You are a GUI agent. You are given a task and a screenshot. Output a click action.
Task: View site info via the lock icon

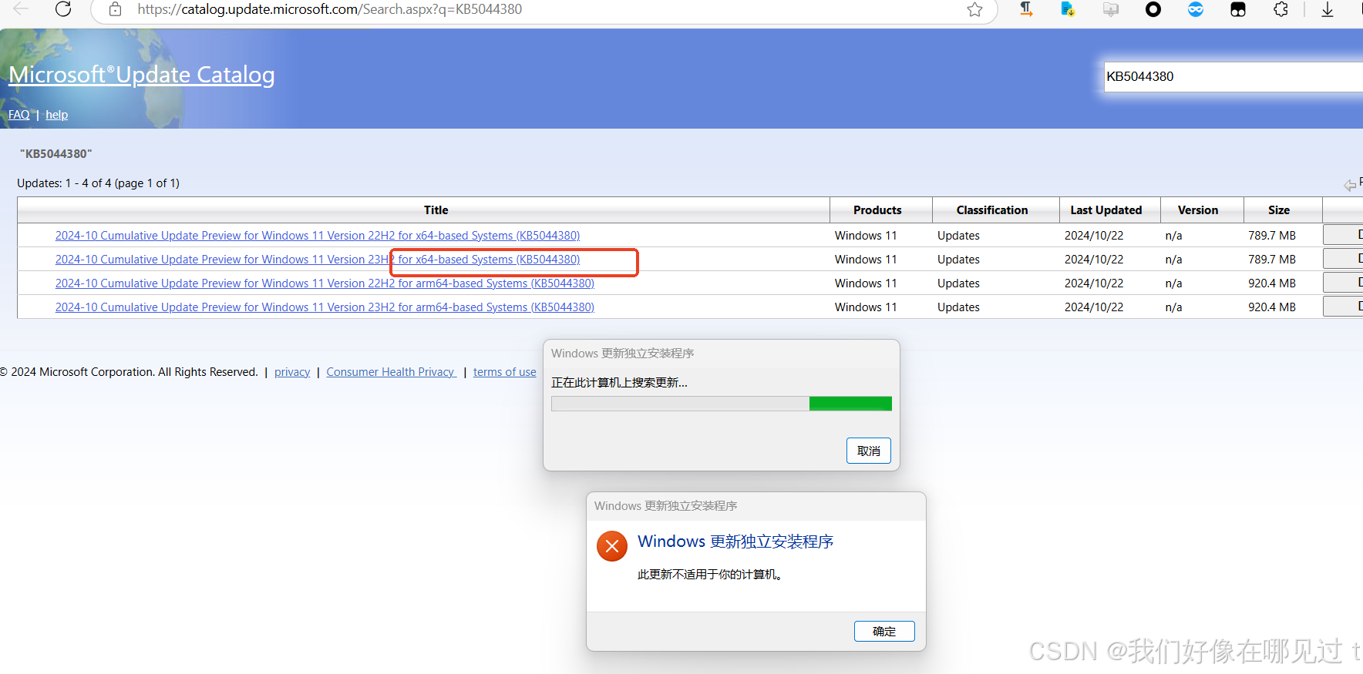(115, 9)
